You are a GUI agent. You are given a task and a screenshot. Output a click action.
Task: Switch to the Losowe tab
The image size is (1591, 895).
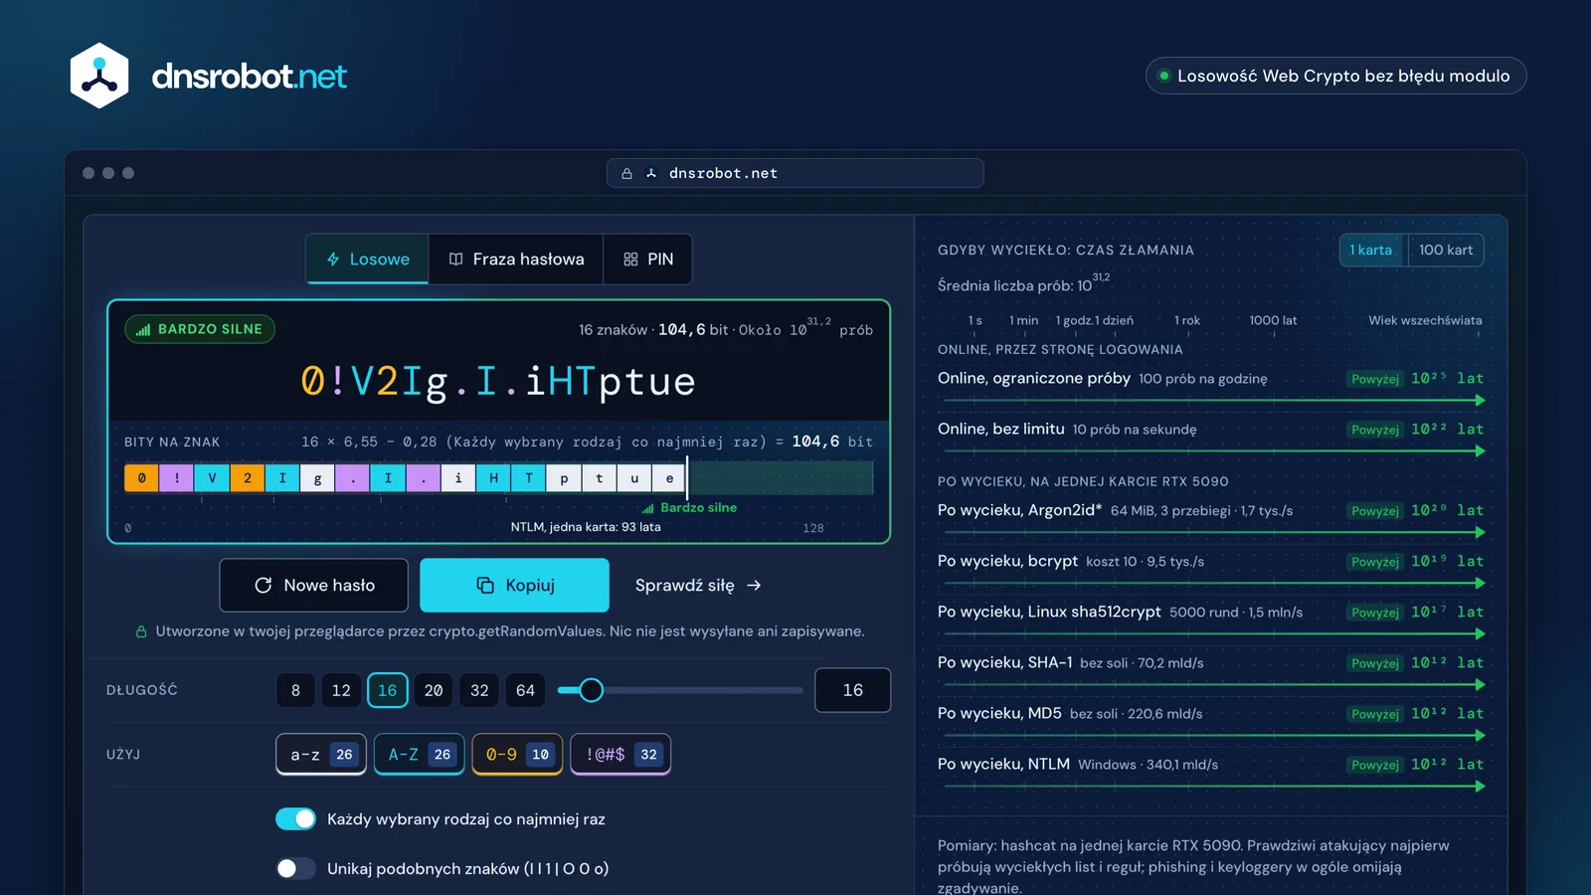point(367,259)
